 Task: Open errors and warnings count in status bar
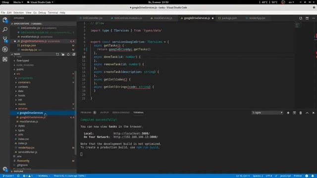(28, 176)
